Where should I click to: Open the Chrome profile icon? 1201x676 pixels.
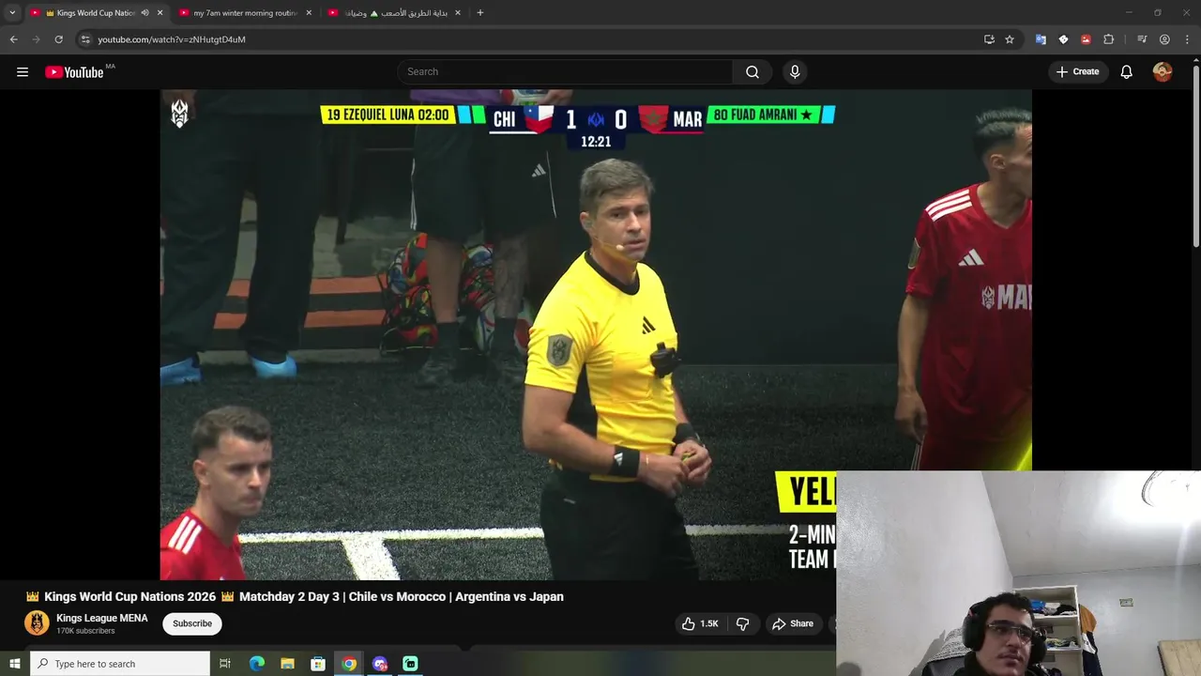coord(1164,39)
